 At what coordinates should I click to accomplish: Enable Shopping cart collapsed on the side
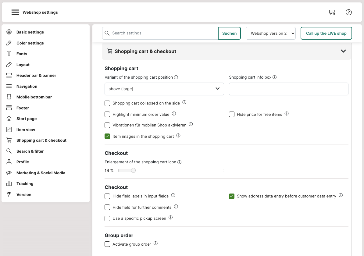coord(107,103)
